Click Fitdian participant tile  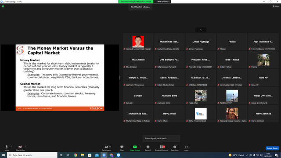232,42
